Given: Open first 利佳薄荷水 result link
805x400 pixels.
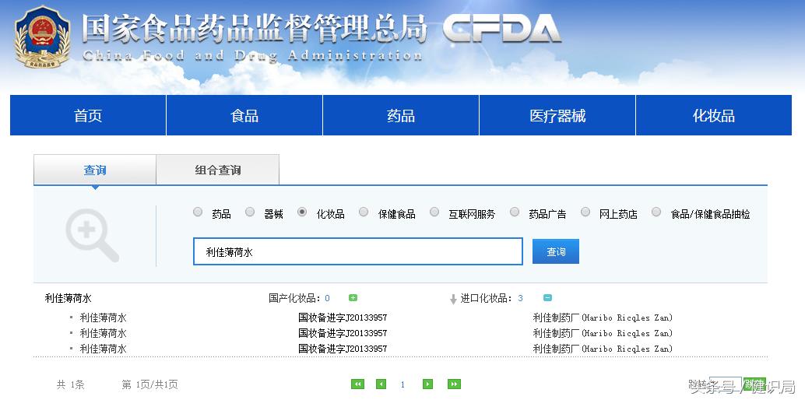Looking at the screenshot, I should tap(104, 318).
